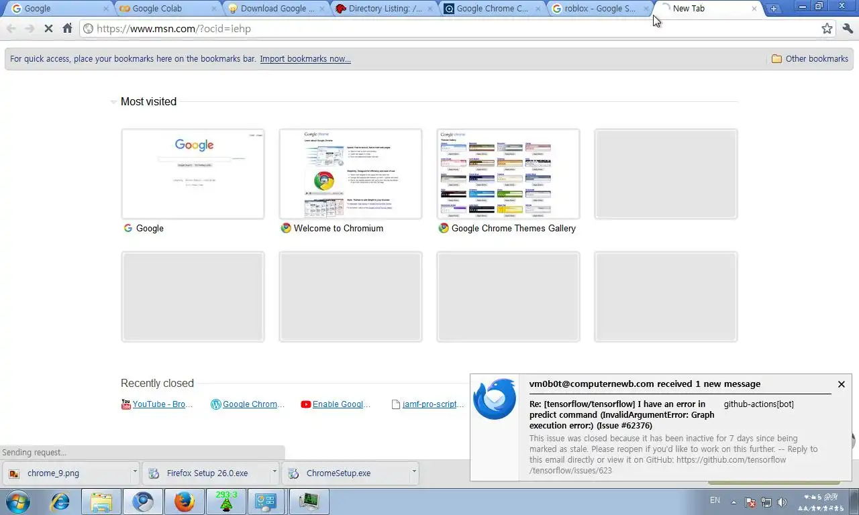The width and height of the screenshot is (859, 515).
Task: Open the roblox Google Search tab
Action: [x=601, y=9]
